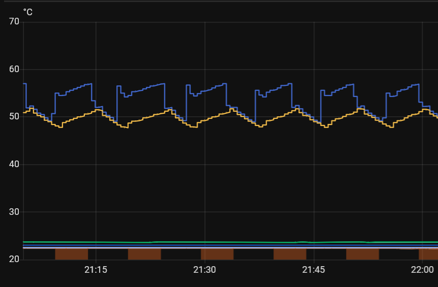Click the 21:30 time axis label

tap(205, 270)
